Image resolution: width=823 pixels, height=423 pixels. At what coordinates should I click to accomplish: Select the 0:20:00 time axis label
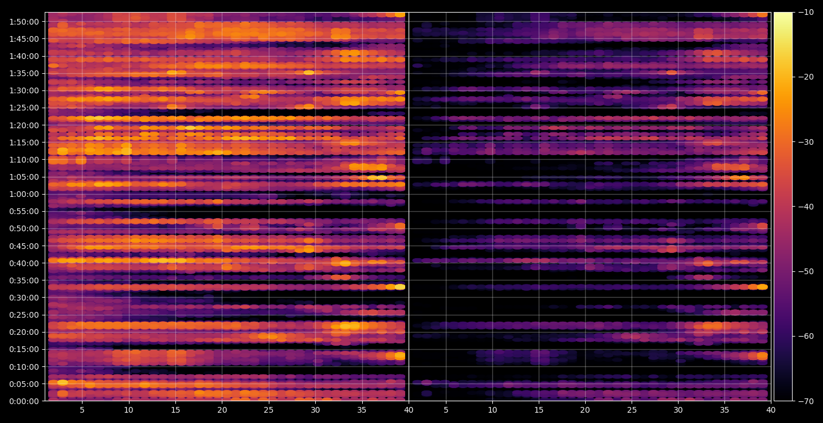[x=24, y=332]
